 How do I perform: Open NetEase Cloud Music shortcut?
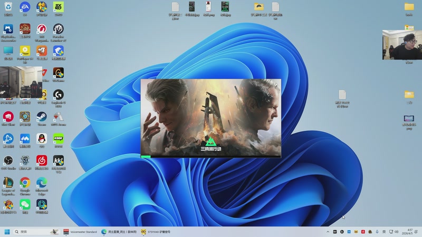click(42, 161)
